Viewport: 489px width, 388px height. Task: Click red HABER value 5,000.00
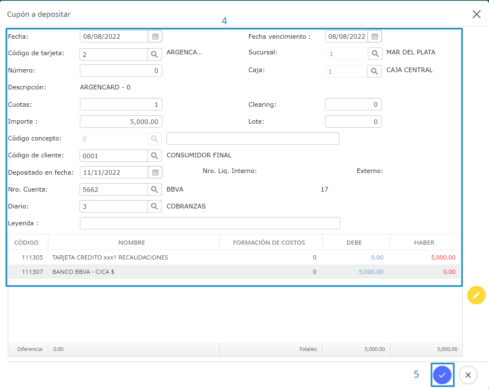click(443, 257)
